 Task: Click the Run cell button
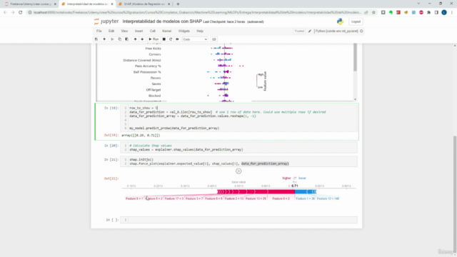coord(154,39)
